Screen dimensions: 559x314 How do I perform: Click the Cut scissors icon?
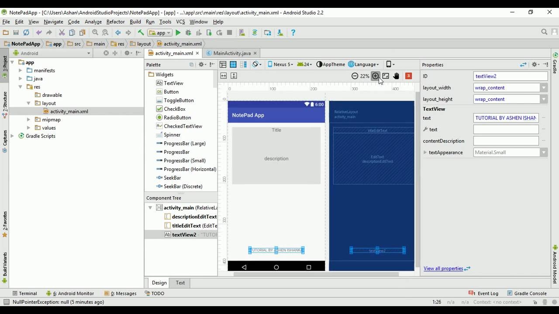(x=62, y=33)
